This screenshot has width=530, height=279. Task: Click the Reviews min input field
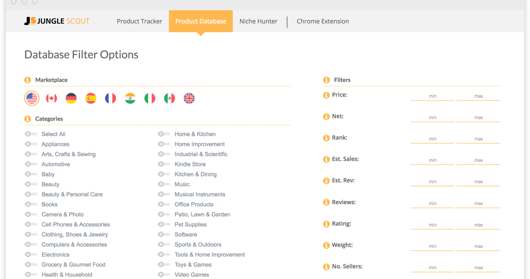click(432, 203)
